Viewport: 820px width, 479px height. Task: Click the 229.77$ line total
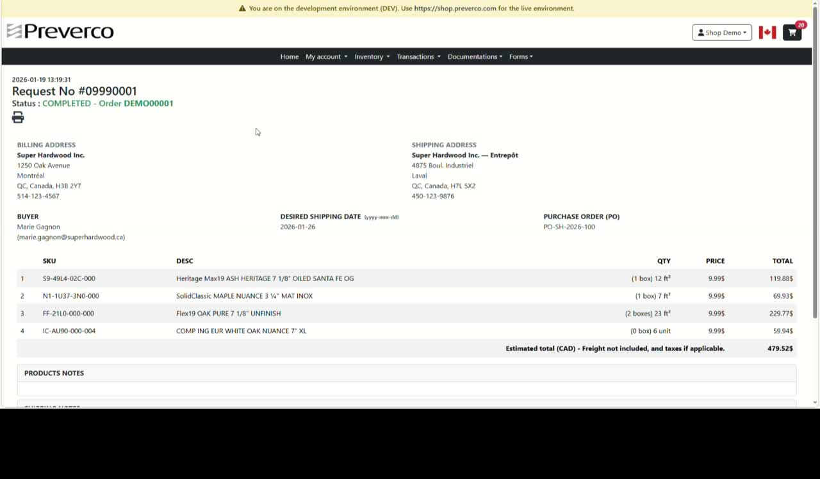click(782, 313)
